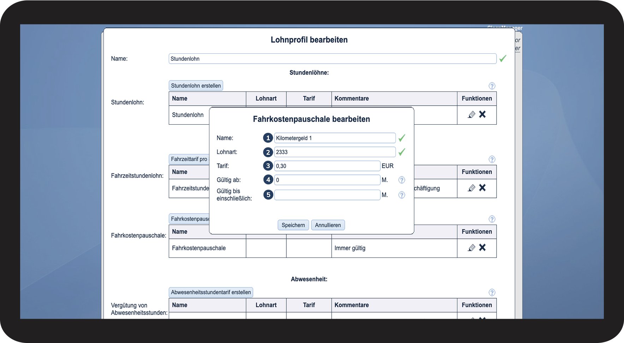624x343 pixels.
Task: Click Stundenlohn erstellen button
Action: pyautogui.click(x=196, y=85)
